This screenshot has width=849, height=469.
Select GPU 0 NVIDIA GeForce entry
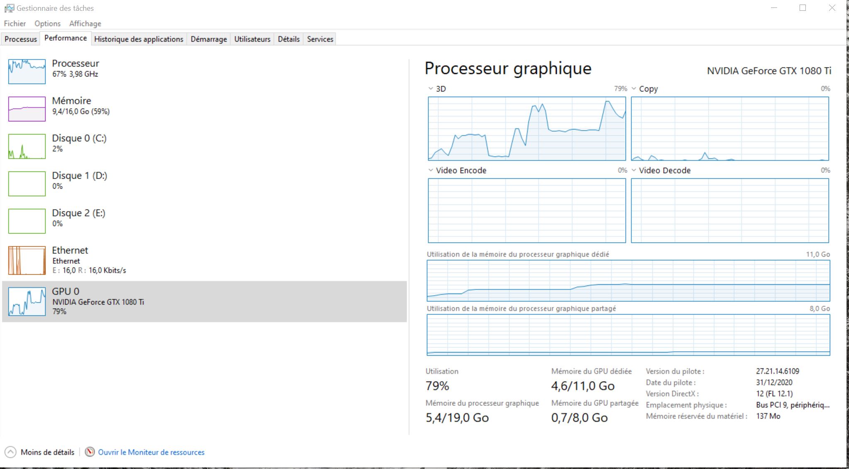98,302
